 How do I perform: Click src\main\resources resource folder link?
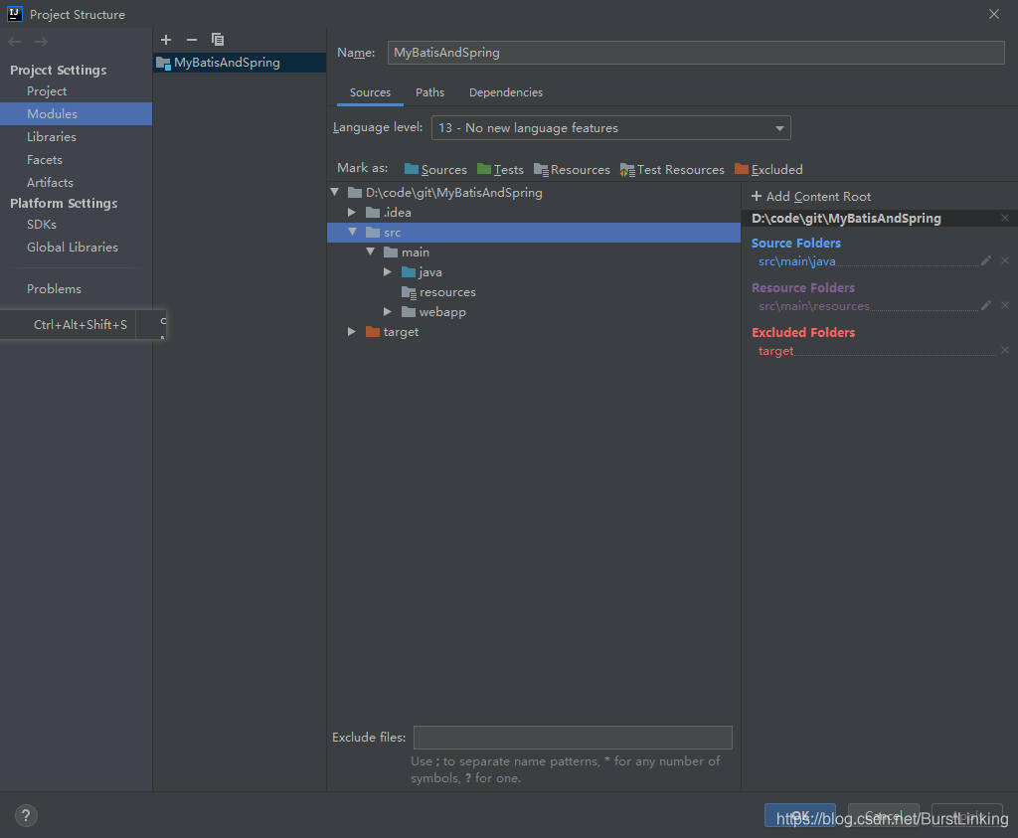click(x=813, y=306)
